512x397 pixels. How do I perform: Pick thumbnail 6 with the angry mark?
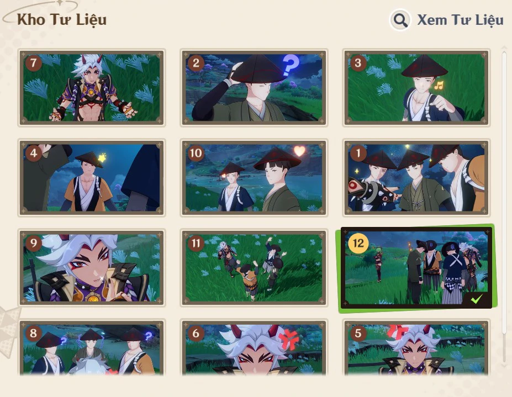(254, 348)
